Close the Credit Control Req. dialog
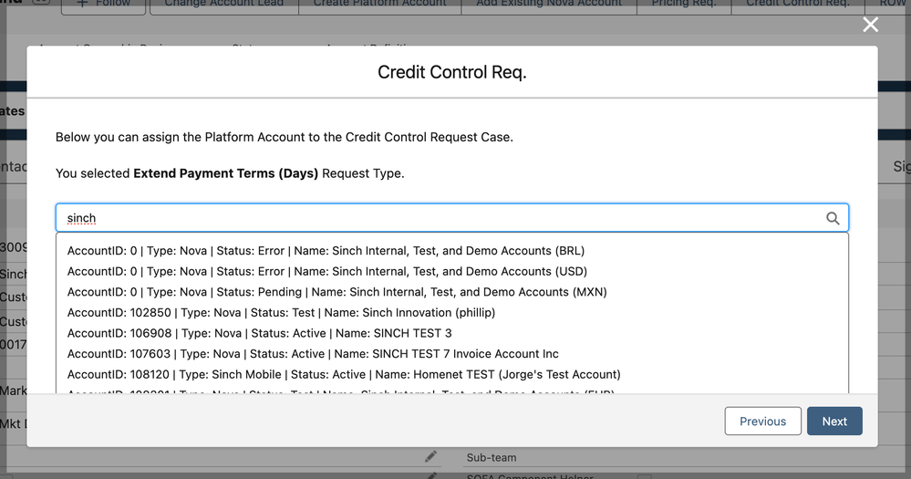This screenshot has width=911, height=479. click(870, 25)
